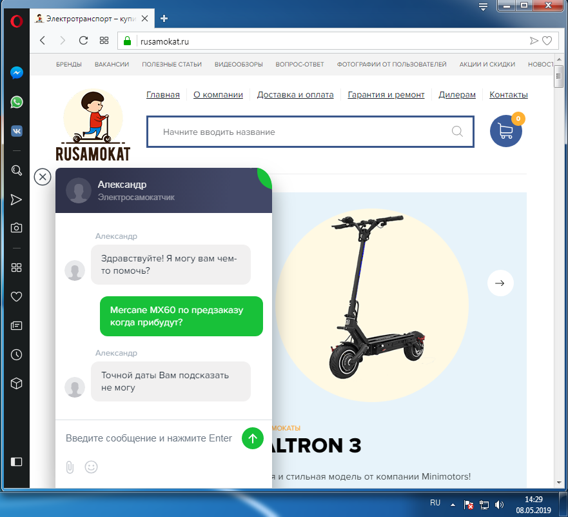Click the scooter product image
568x517 pixels.
[x=372, y=305]
